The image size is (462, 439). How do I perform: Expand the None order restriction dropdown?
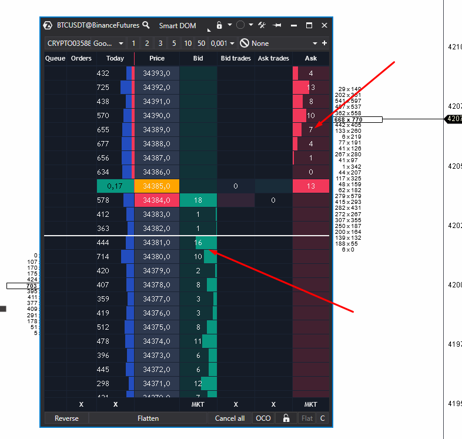[x=315, y=43]
